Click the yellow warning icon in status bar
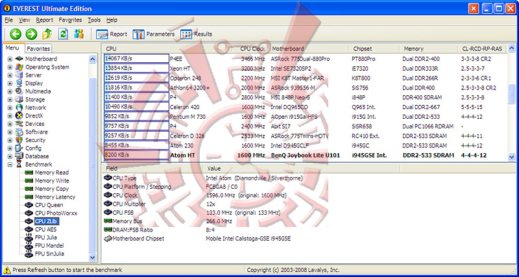This screenshot has width=519, height=277. pyautogui.click(x=6, y=270)
